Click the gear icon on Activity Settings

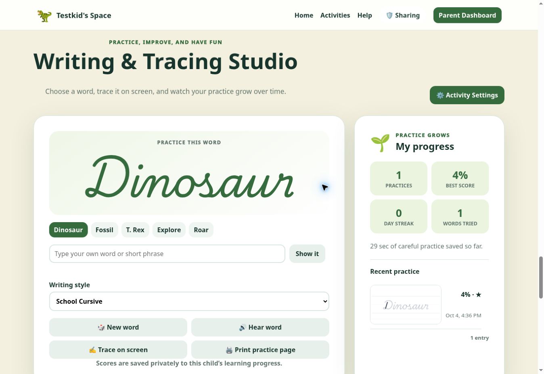(x=440, y=95)
